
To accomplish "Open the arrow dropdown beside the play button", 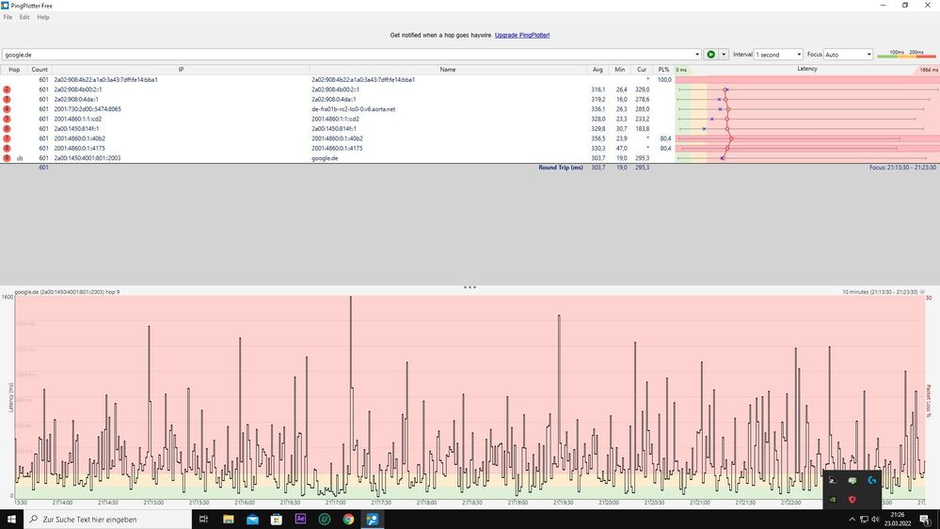I will [724, 55].
